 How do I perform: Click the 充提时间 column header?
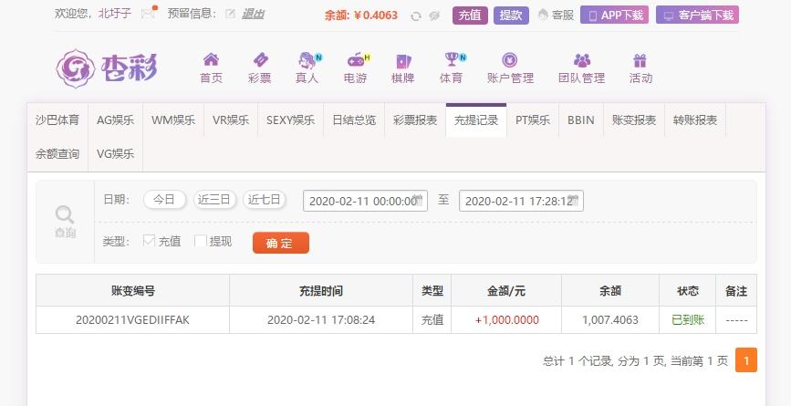(x=321, y=290)
